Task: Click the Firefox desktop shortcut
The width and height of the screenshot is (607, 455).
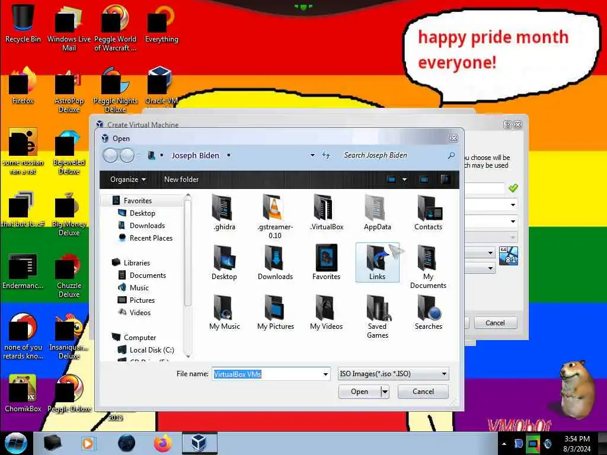Action: [23, 85]
